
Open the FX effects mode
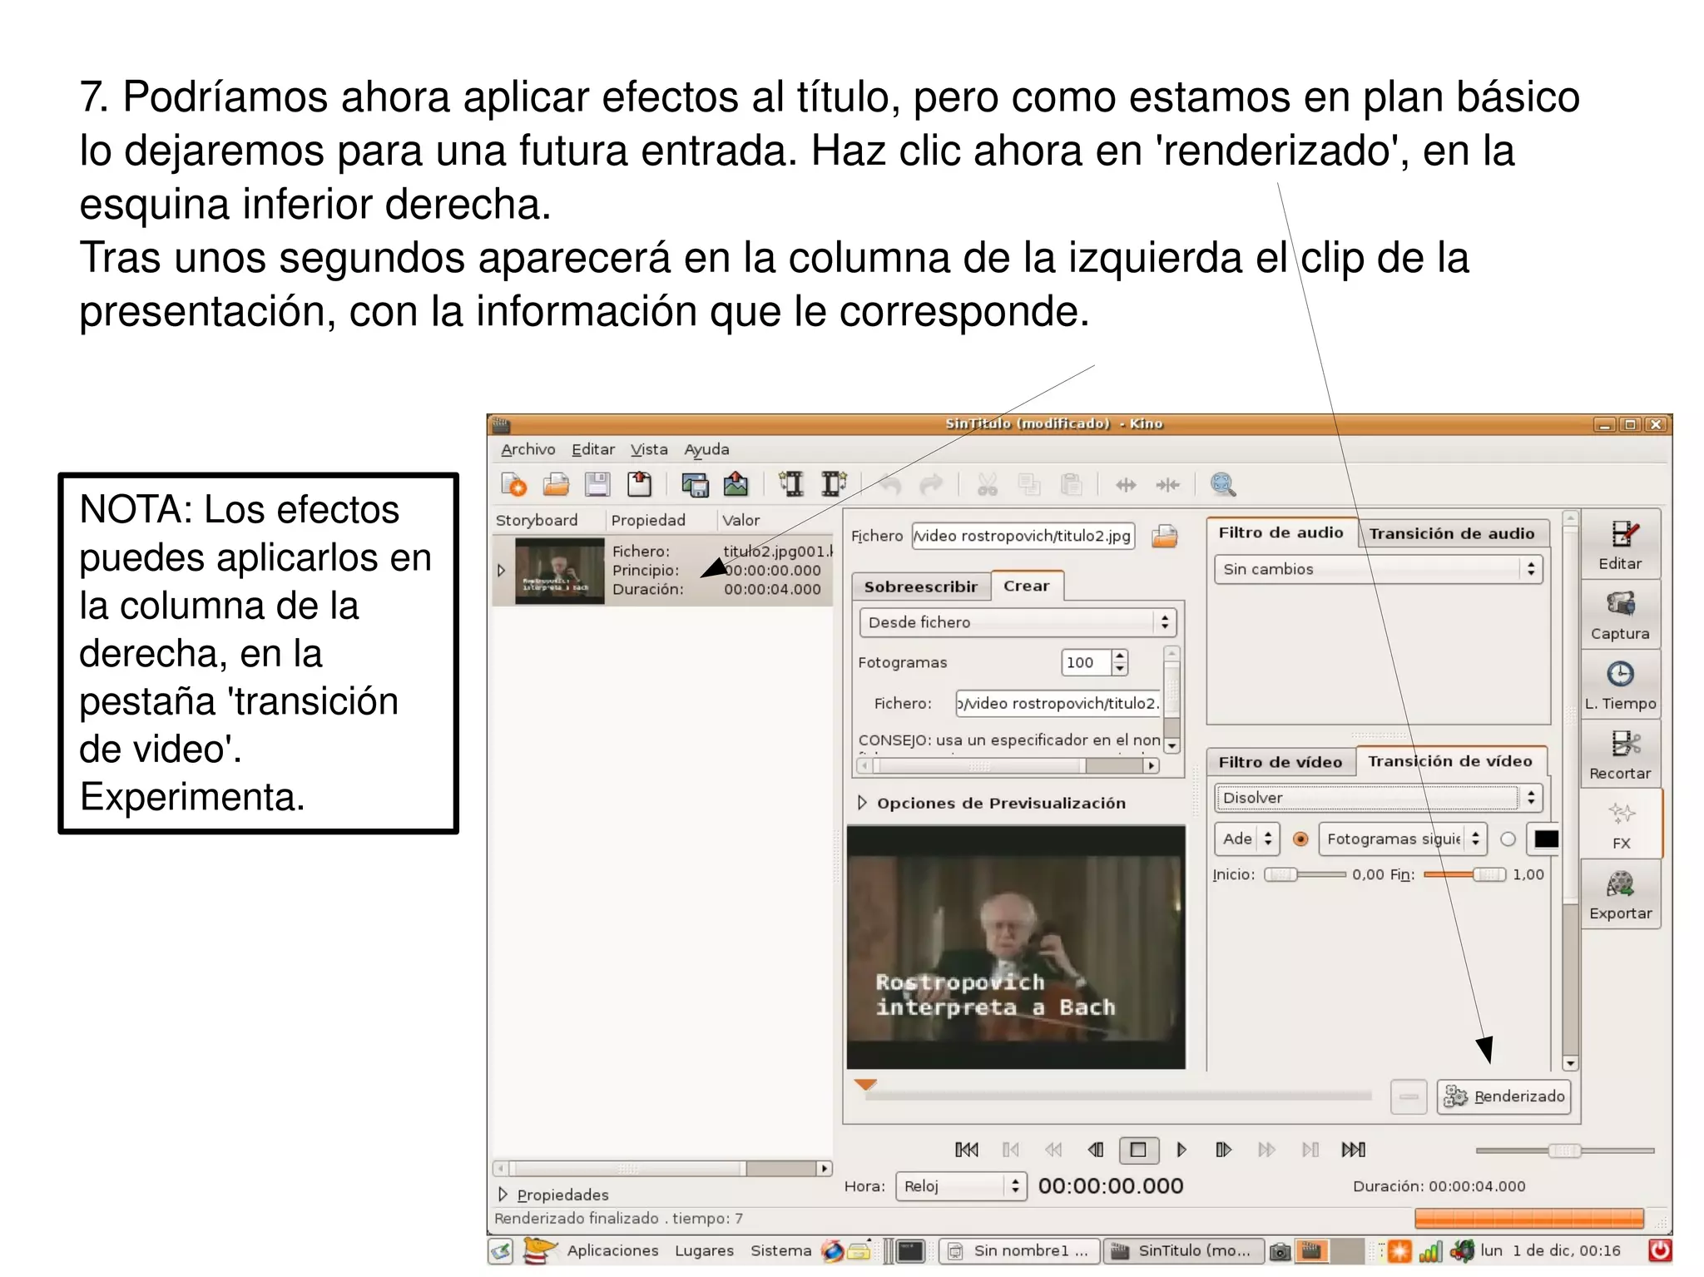coord(1620,824)
